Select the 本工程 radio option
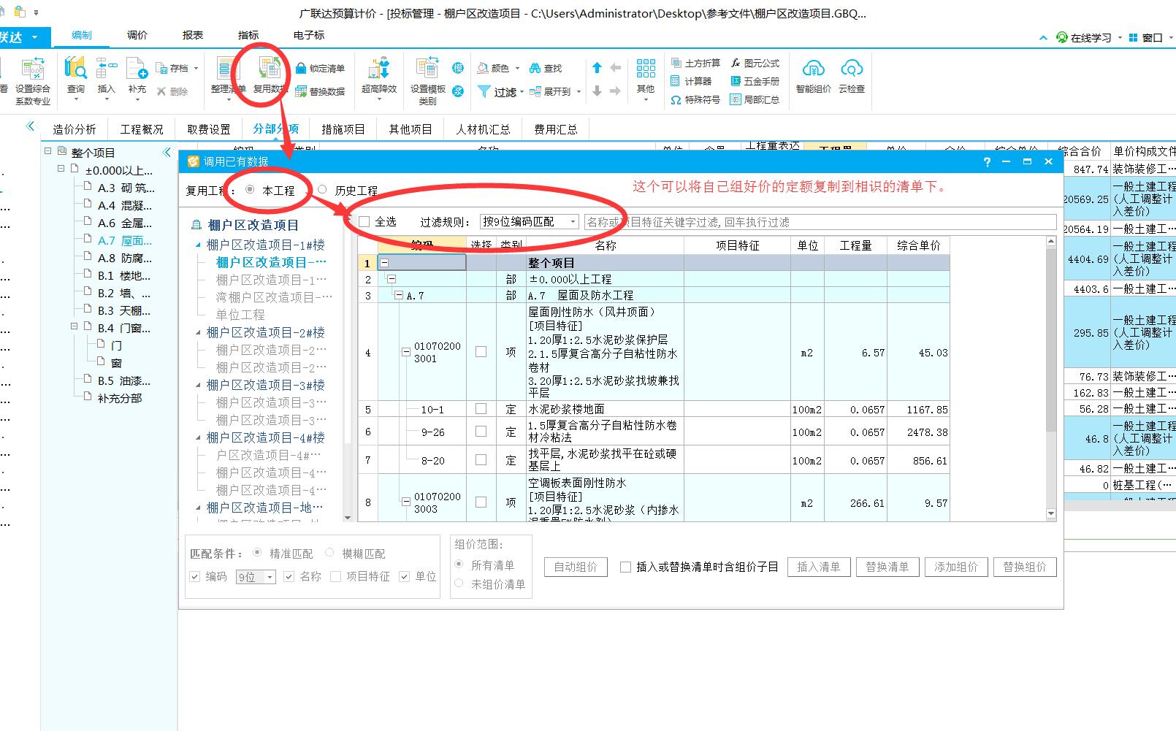The height and width of the screenshot is (731, 1176). coord(250,190)
